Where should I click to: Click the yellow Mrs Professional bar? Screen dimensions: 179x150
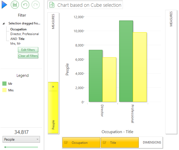click(x=140, y=67)
